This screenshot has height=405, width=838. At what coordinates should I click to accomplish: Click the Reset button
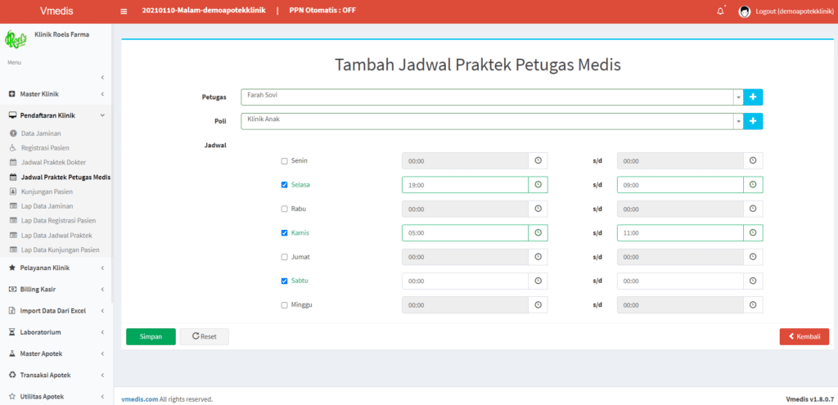tap(204, 336)
